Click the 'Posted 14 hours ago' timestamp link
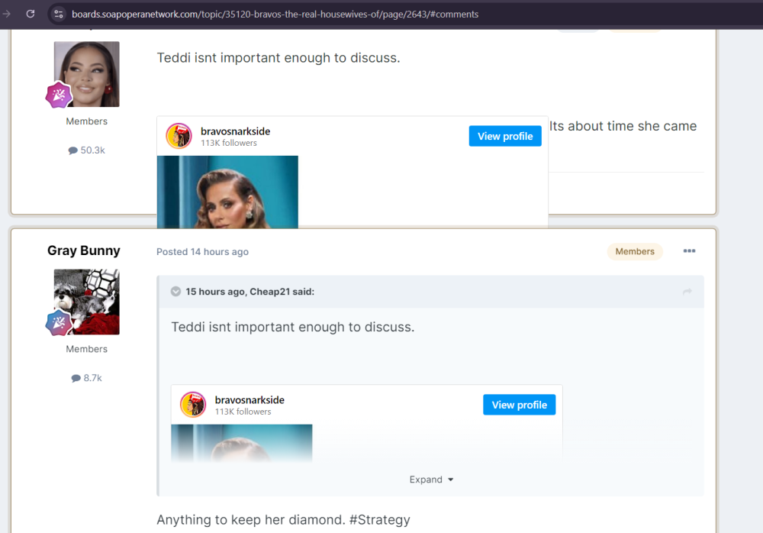This screenshot has height=533, width=763. point(202,252)
